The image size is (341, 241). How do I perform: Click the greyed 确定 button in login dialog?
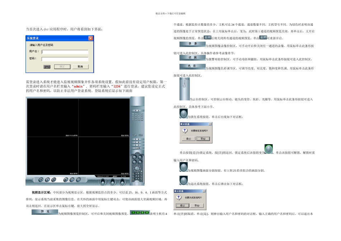click(62, 66)
